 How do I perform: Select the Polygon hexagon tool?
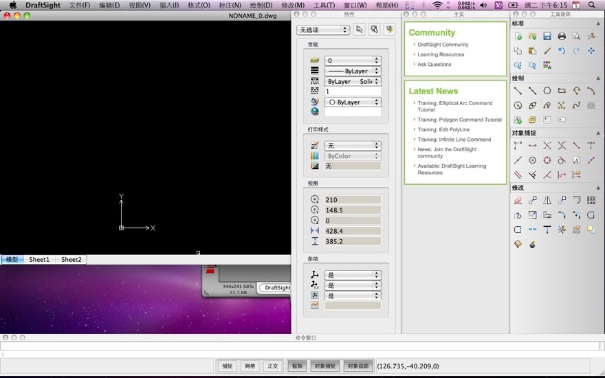tap(547, 91)
